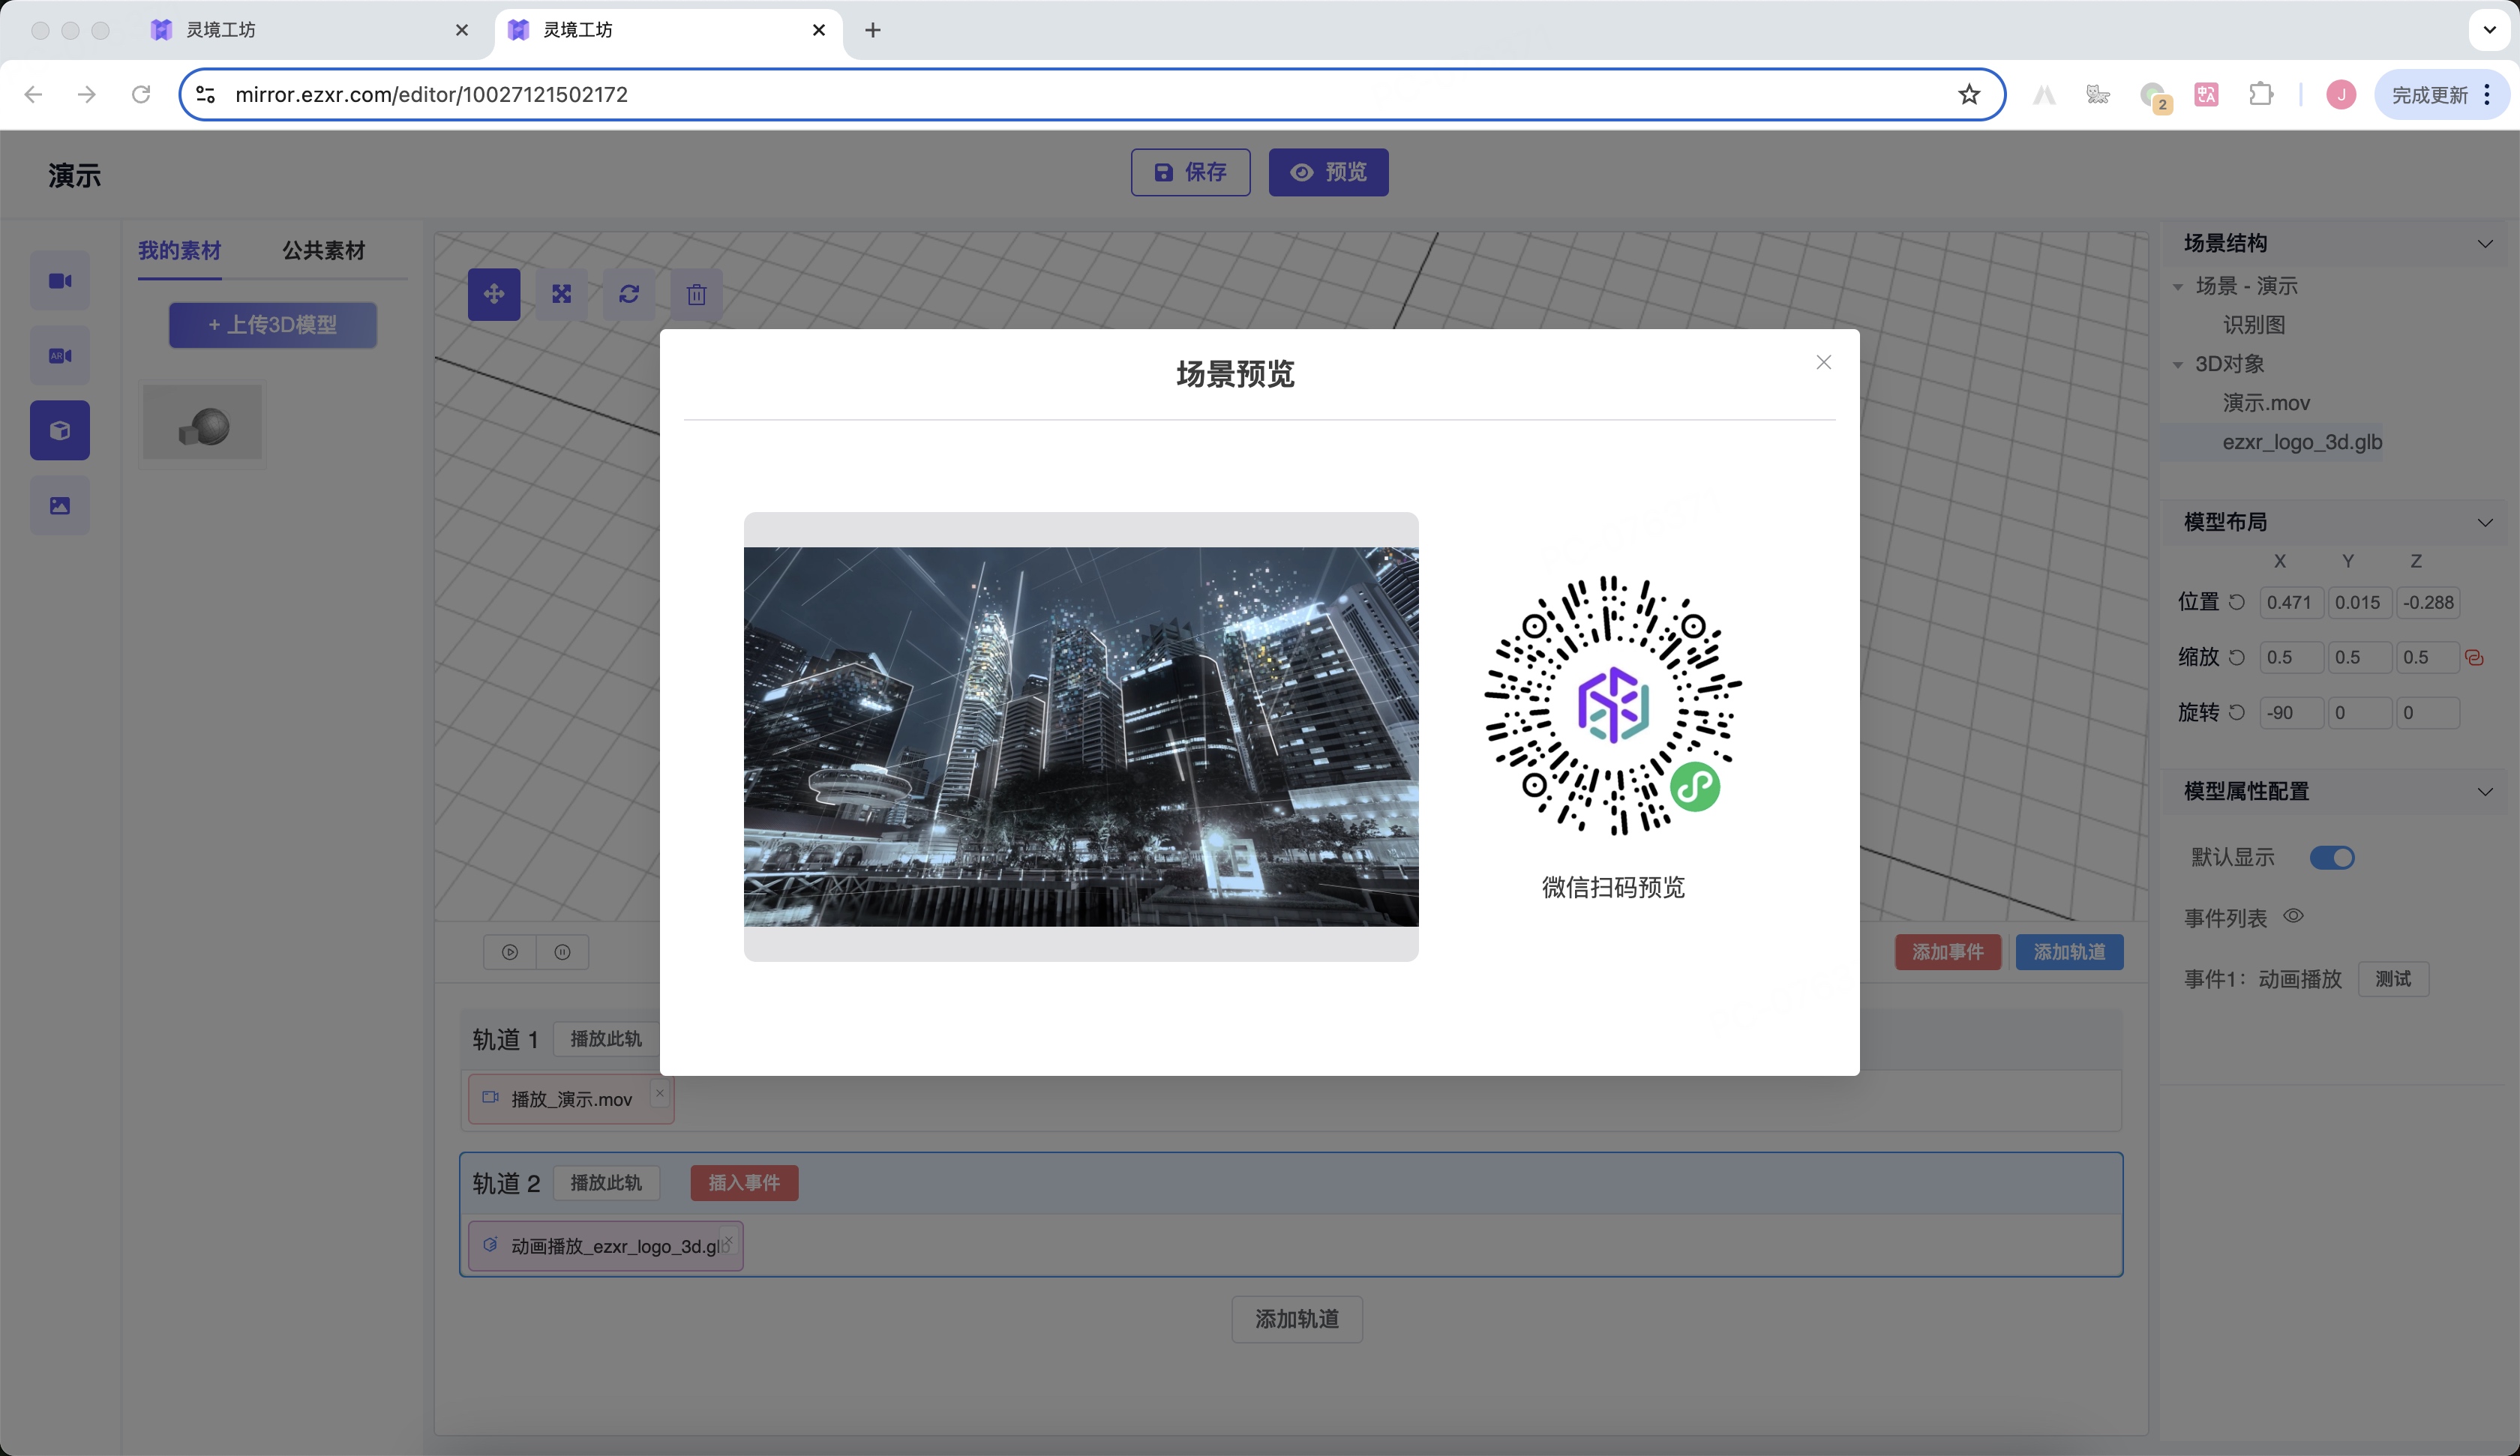The image size is (2520, 1456).
Task: Open site information icon in address bar
Action: pyautogui.click(x=205, y=94)
